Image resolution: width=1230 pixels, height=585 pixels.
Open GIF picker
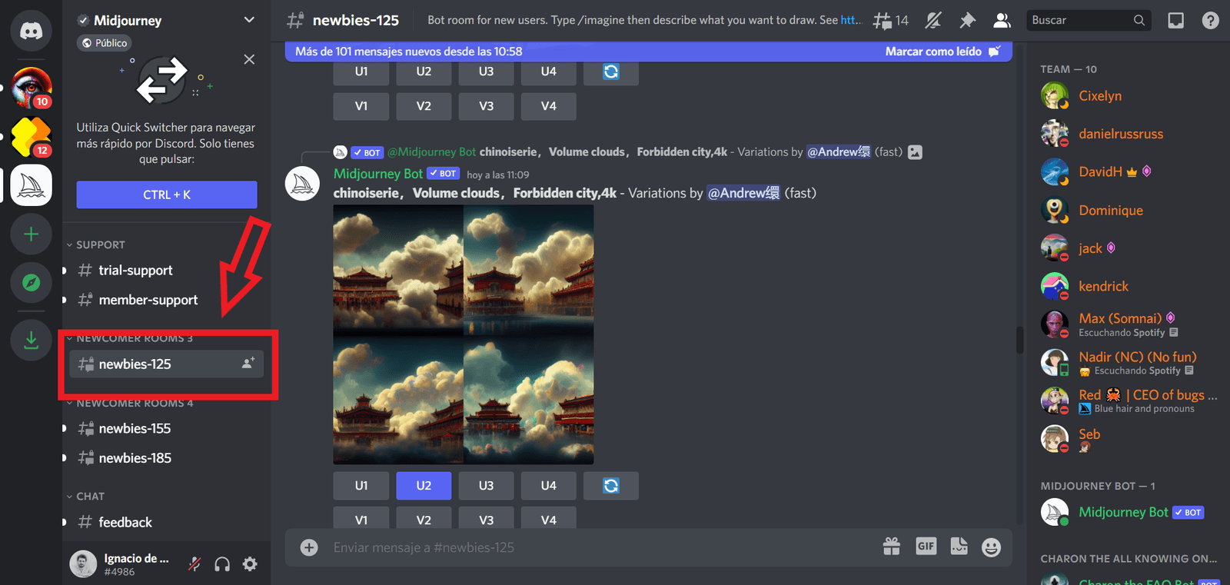926,547
